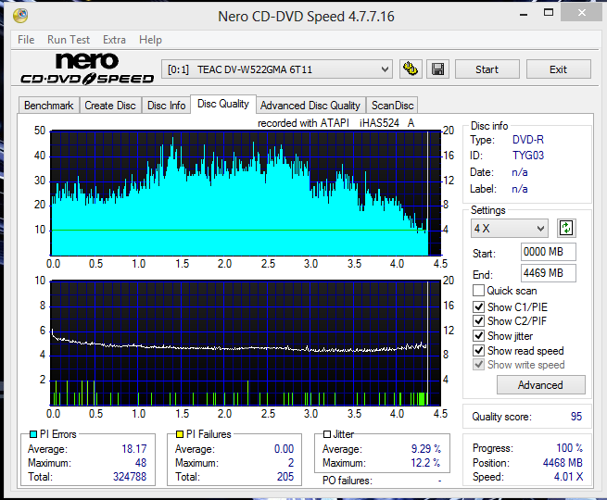Click the Exit button
Screen dimensions: 607x500
point(558,69)
